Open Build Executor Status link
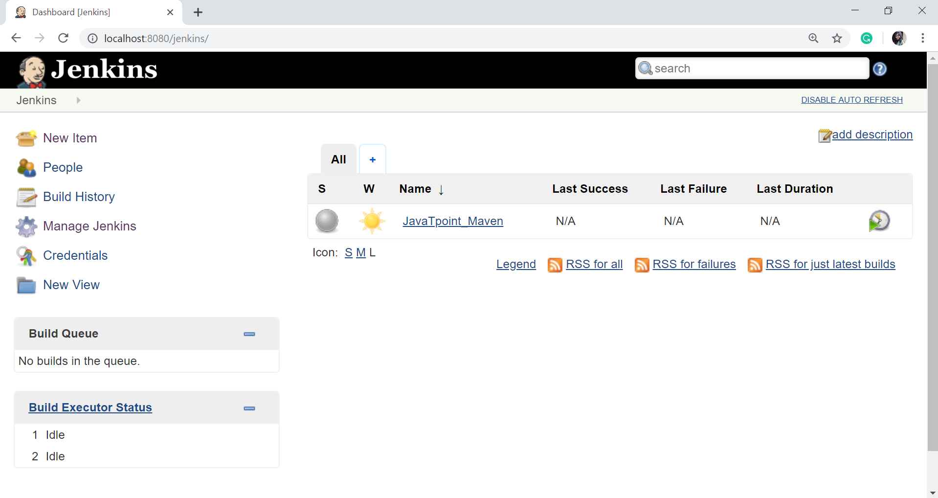Image resolution: width=938 pixels, height=498 pixels. [x=90, y=407]
